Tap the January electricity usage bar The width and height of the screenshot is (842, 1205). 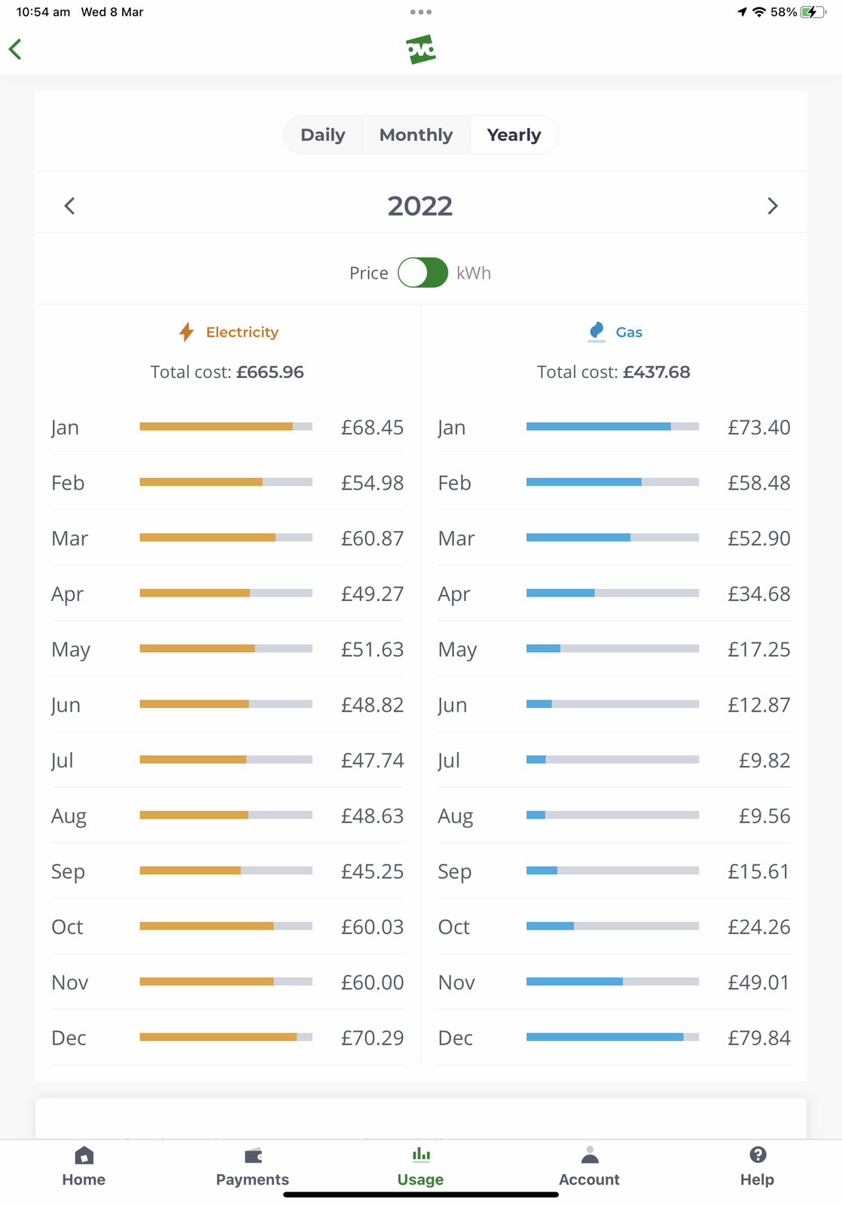coord(226,427)
